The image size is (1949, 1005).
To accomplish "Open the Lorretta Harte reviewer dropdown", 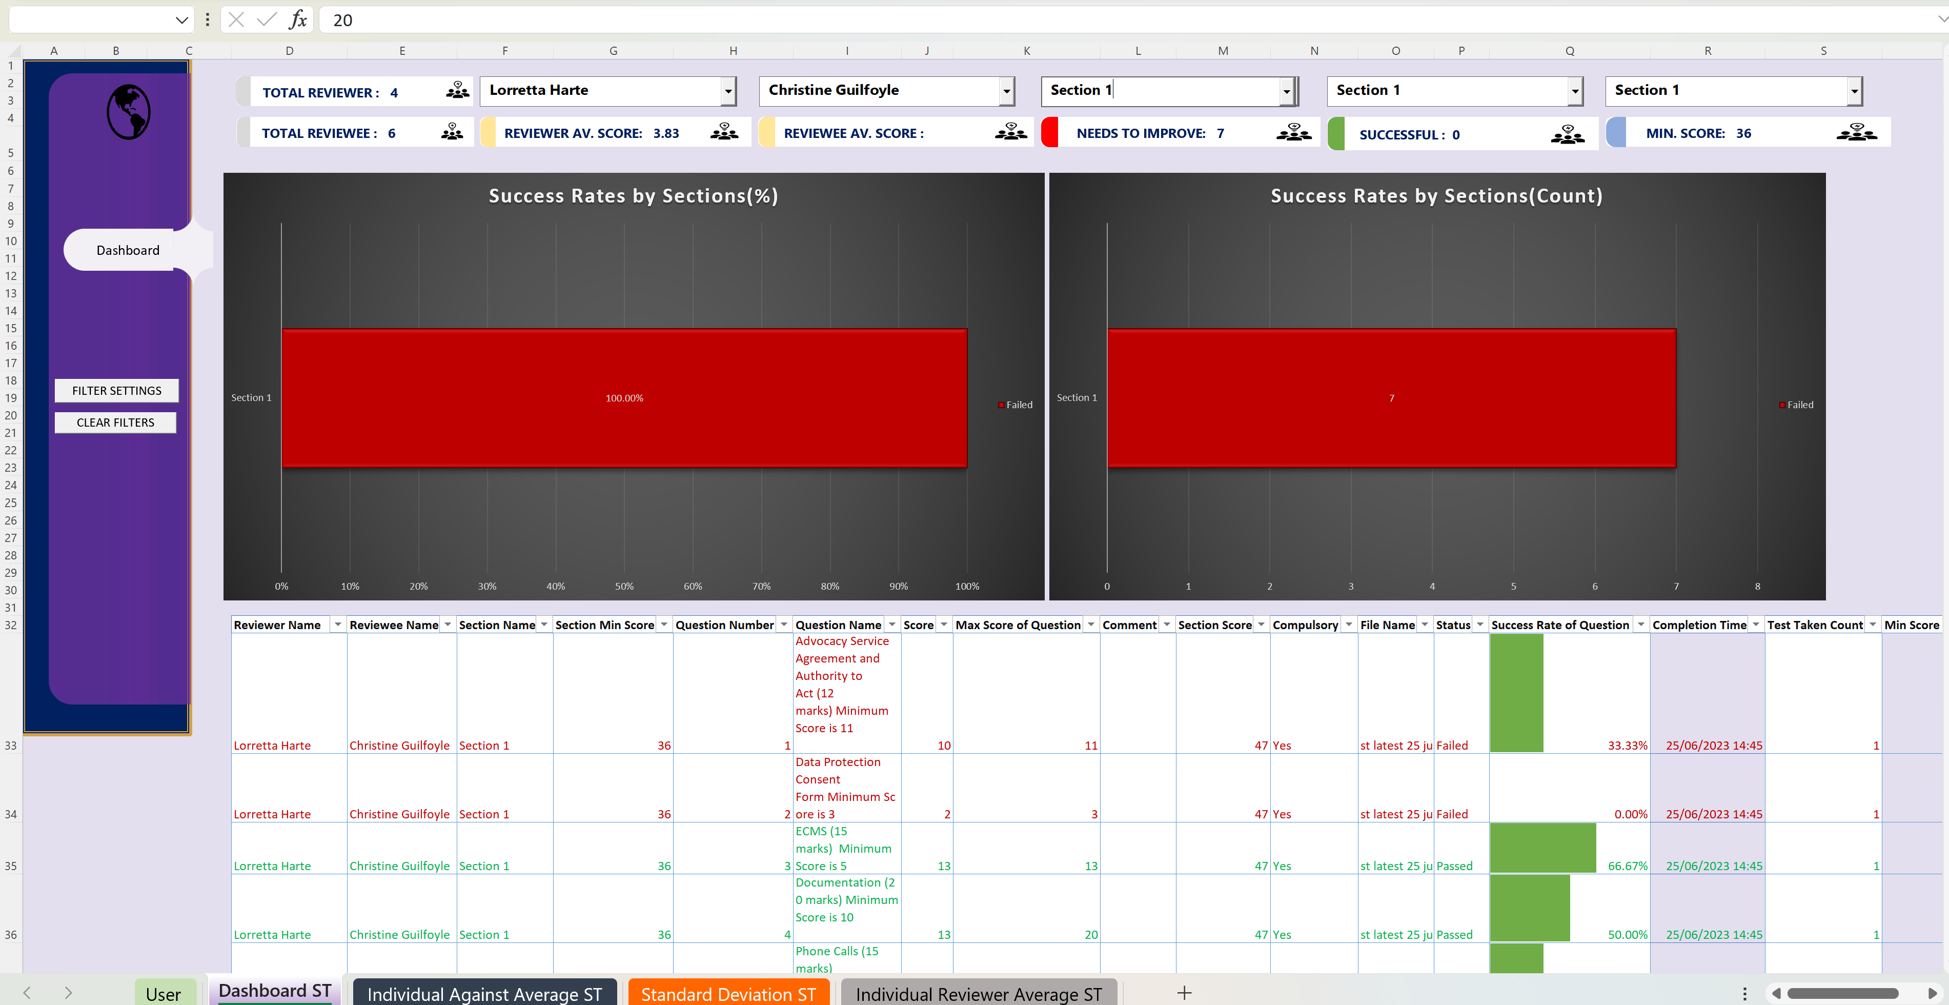I will pyautogui.click(x=727, y=92).
